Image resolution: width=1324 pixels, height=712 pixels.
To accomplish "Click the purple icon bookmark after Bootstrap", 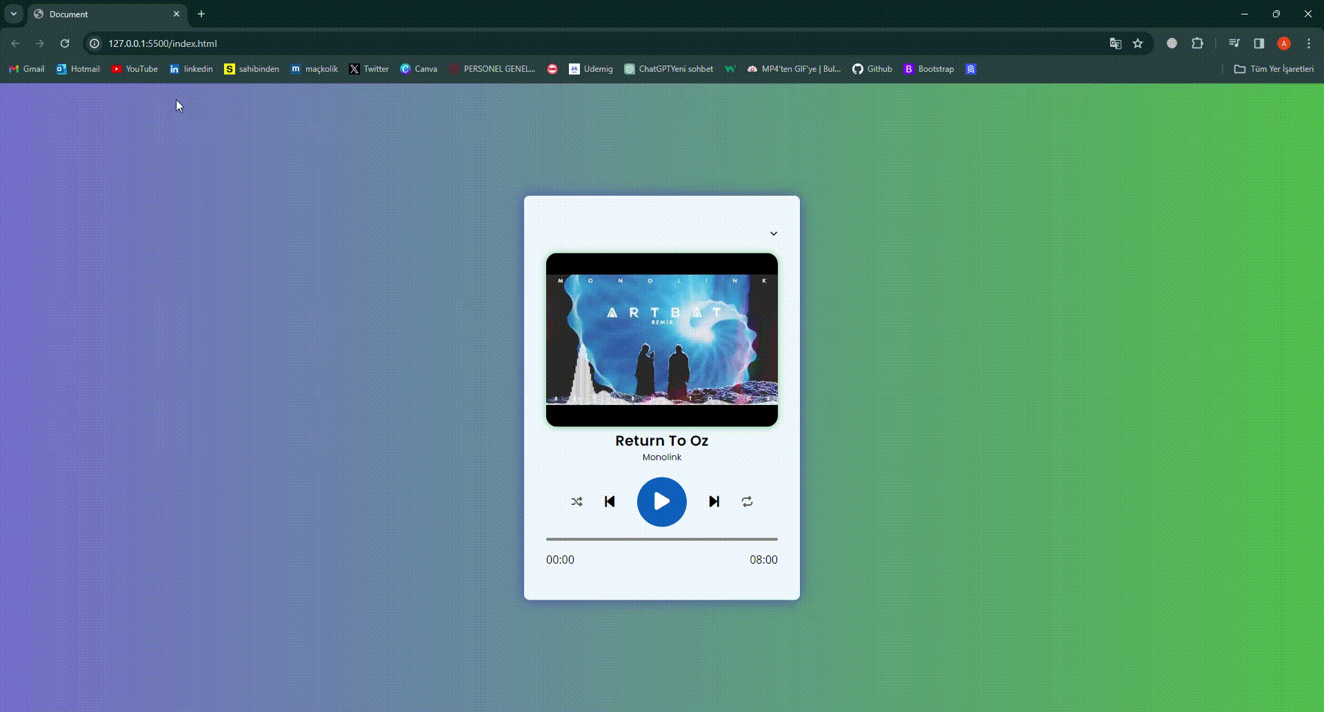I will click(x=971, y=69).
